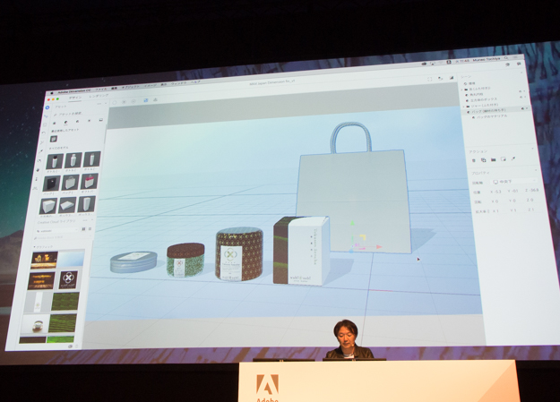Select the shopping bag model in the viewport
Screen dimensions: 560x402
(x=356, y=197)
